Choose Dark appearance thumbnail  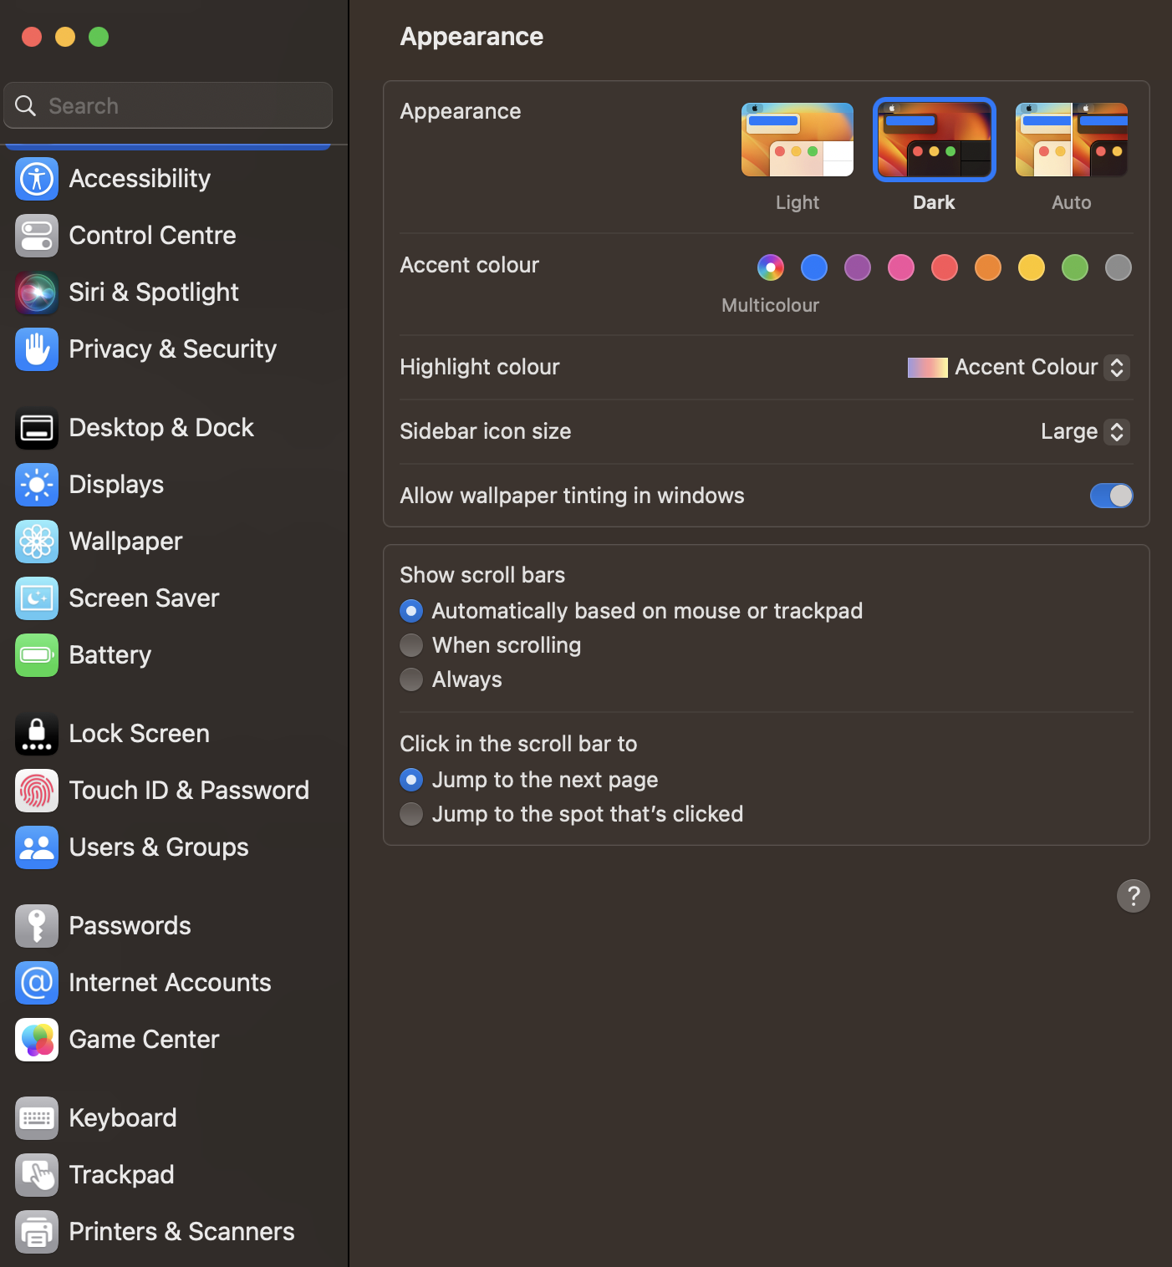pos(935,140)
